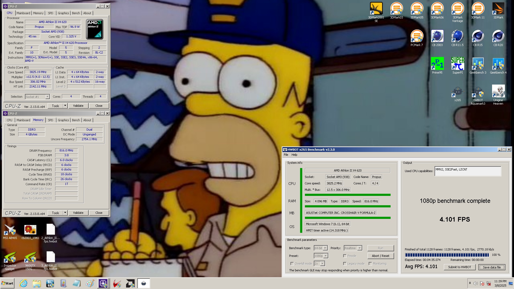This screenshot has width=514, height=289.
Task: Open the 3DMark 11 desktop shortcut
Action: pos(478,11)
